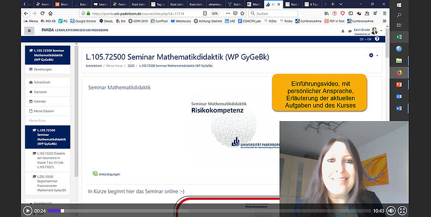431x217 pixels.
Task: Switch to the 6 Tipp tab
Action: (311, 4)
